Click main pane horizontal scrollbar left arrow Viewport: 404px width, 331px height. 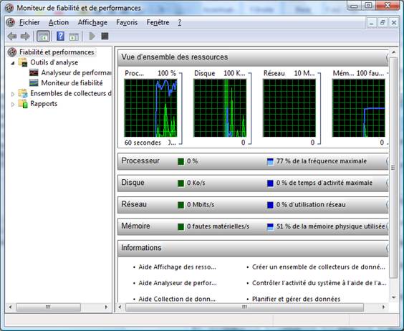[120, 307]
